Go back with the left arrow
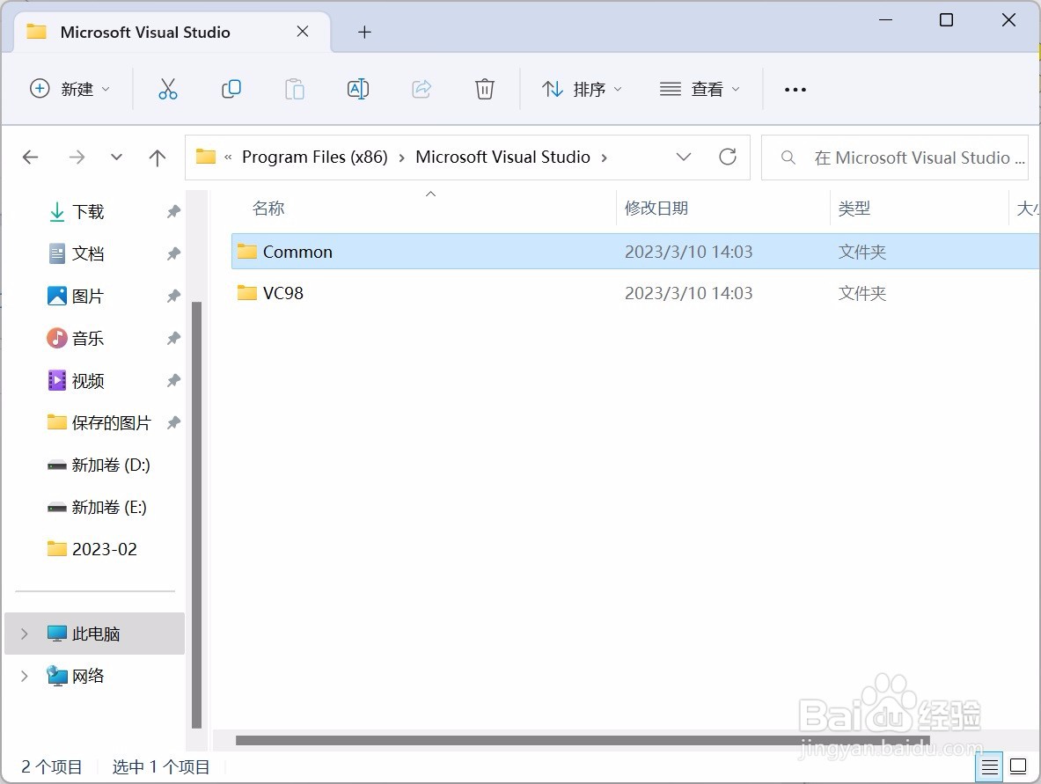Image resolution: width=1041 pixels, height=784 pixels. [31, 158]
